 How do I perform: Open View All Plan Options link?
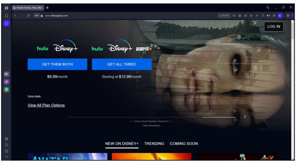pos(46,105)
